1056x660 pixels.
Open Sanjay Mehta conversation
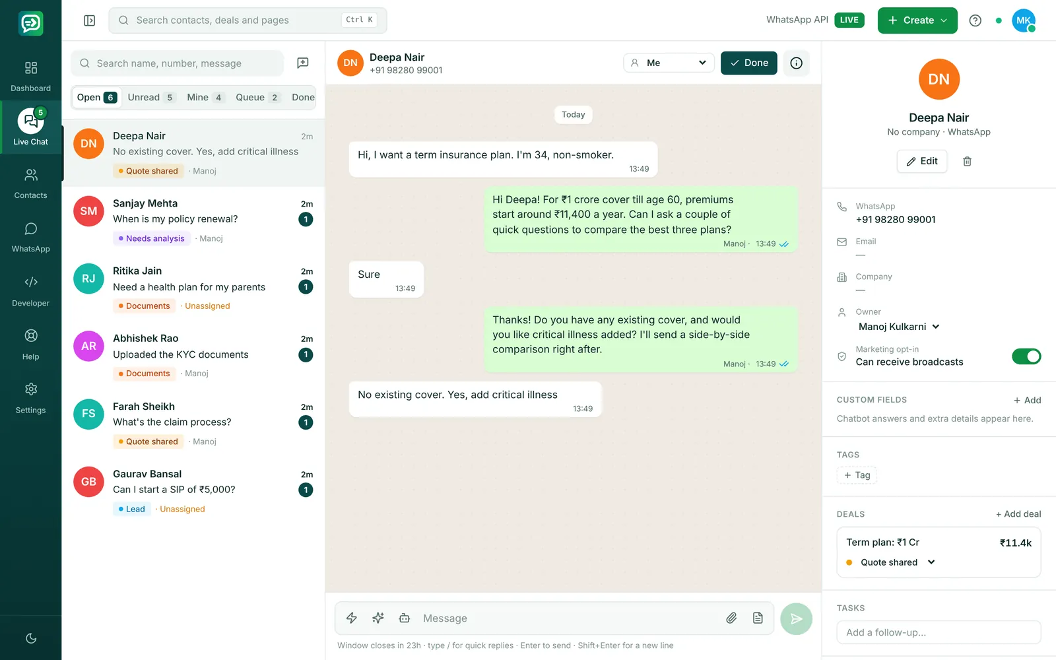(x=193, y=220)
